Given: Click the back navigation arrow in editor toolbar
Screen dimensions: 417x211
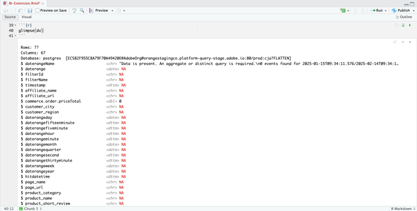Looking at the screenshot, I should pos(5,11).
